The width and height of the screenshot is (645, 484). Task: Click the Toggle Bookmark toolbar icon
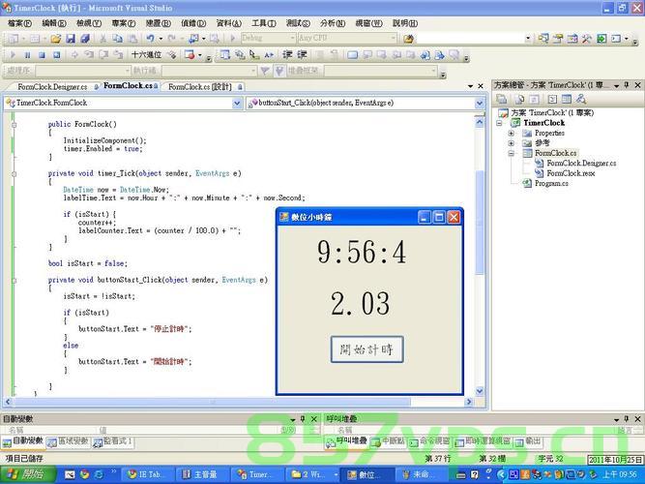click(353, 55)
